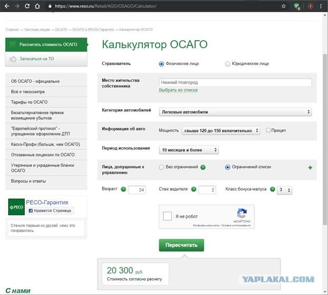Screen dimensions: 328x295
Task: Click the Стаж водителя input field
Action: coord(207,189)
